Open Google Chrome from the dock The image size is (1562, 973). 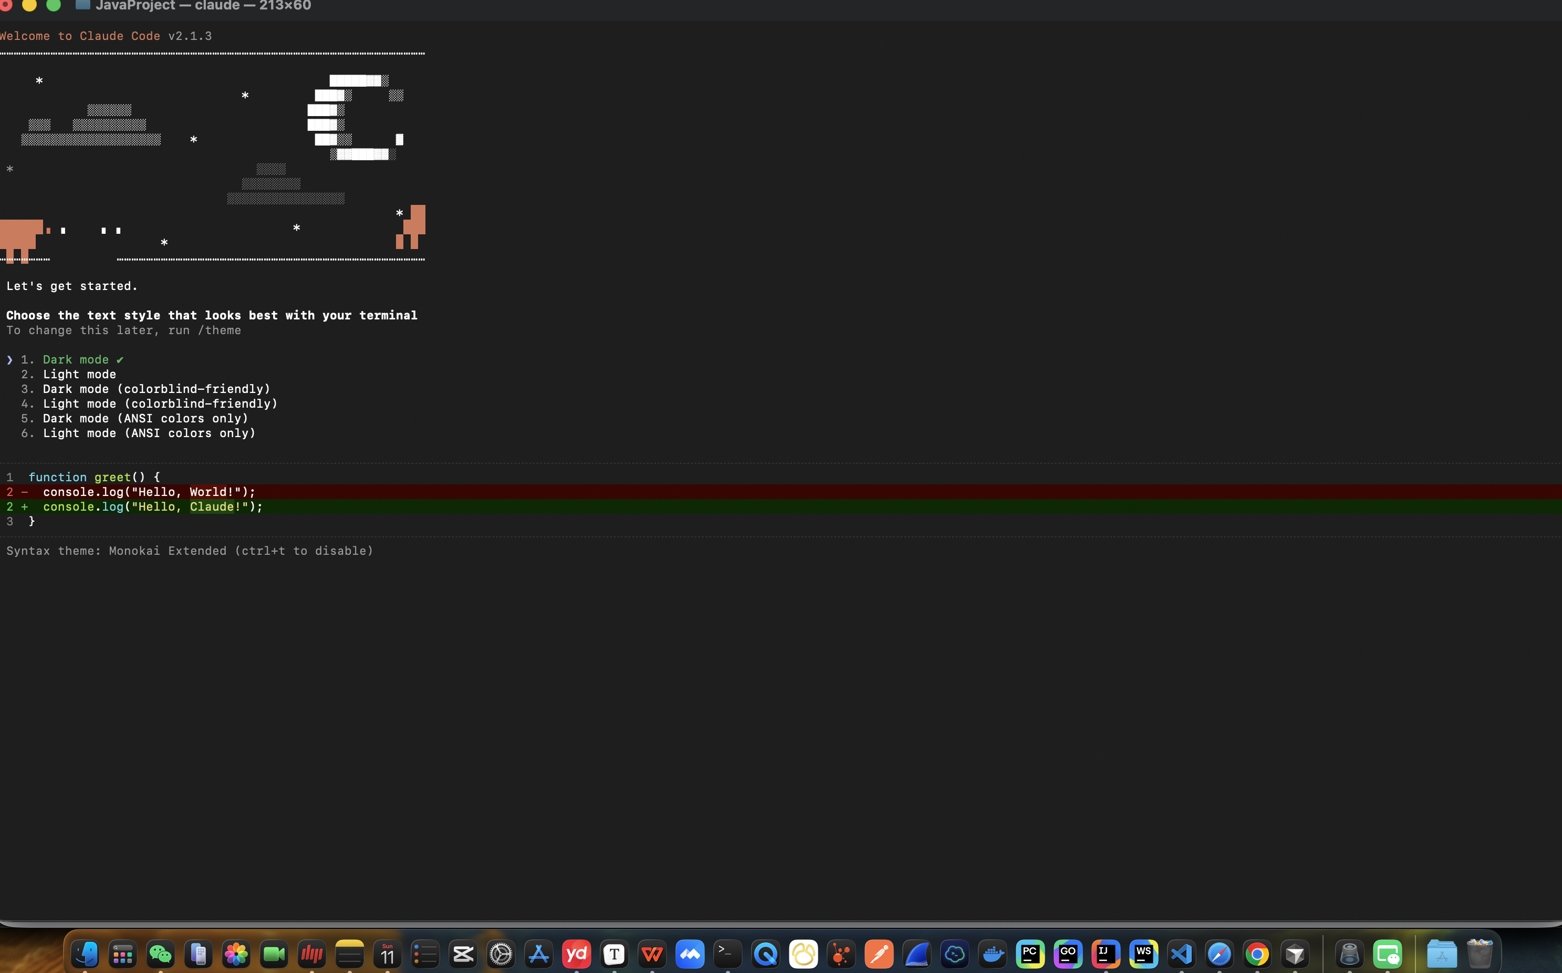[1256, 954]
